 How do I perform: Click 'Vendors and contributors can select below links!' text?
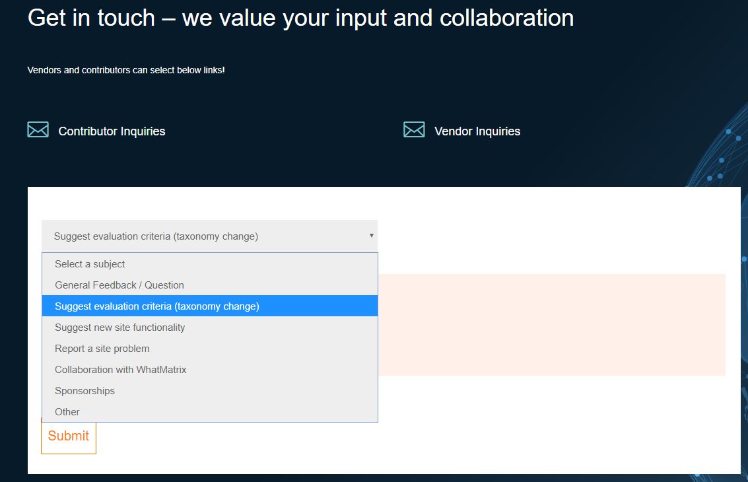[x=126, y=70]
